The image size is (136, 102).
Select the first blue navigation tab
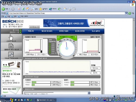(x=31, y=31)
